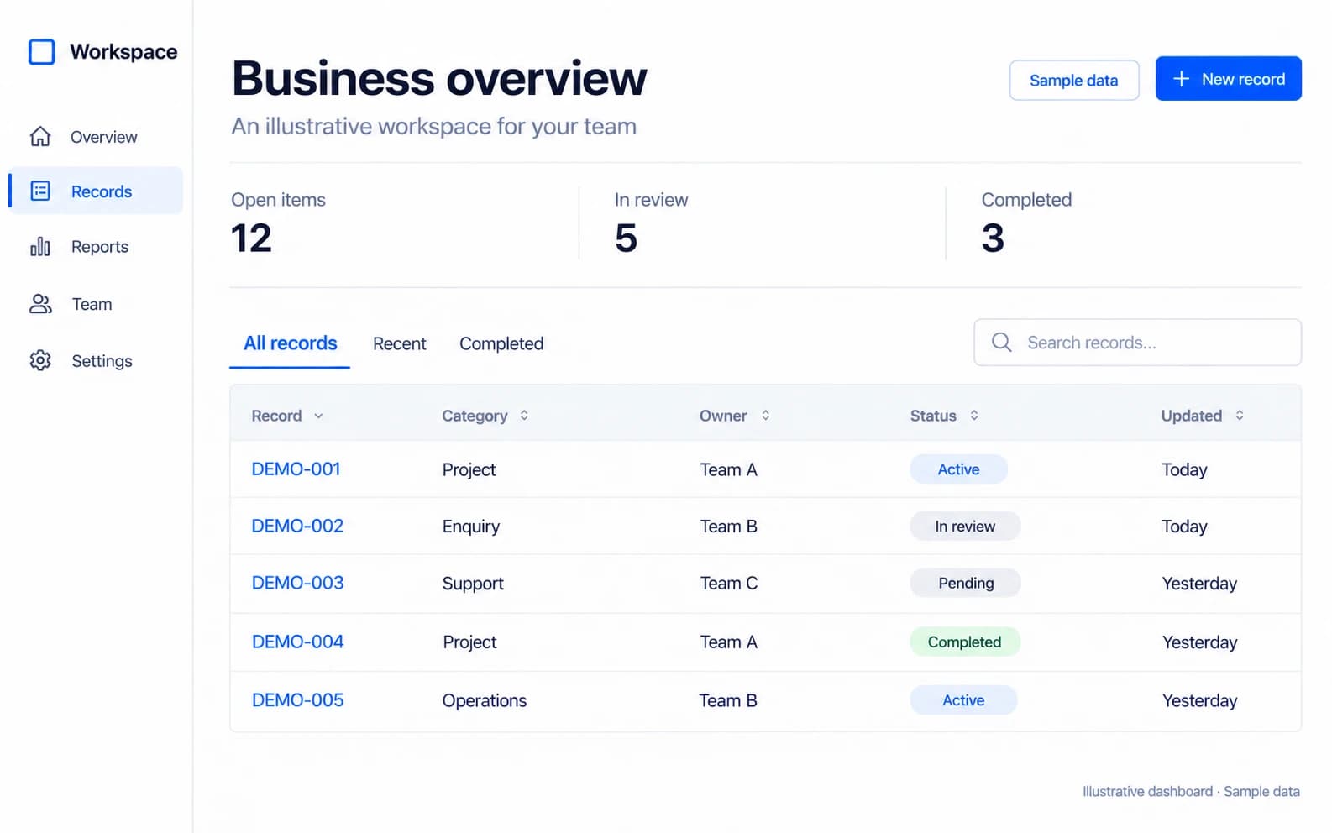This screenshot has width=1332, height=833.
Task: Open the Overview sidebar item
Action: (96, 136)
